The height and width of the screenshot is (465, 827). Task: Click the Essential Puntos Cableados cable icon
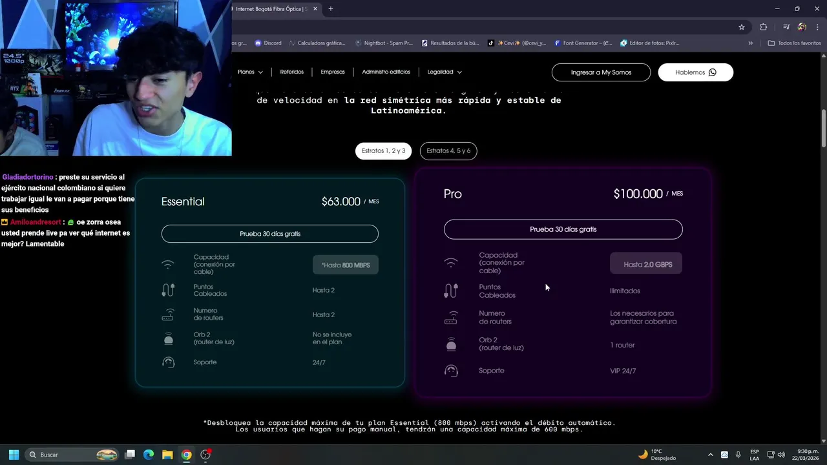pos(168,291)
